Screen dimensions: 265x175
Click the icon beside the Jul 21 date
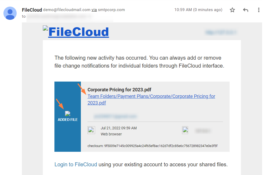[91, 130]
